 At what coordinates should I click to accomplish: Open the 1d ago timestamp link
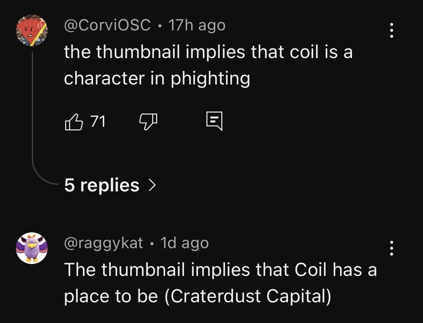184,243
